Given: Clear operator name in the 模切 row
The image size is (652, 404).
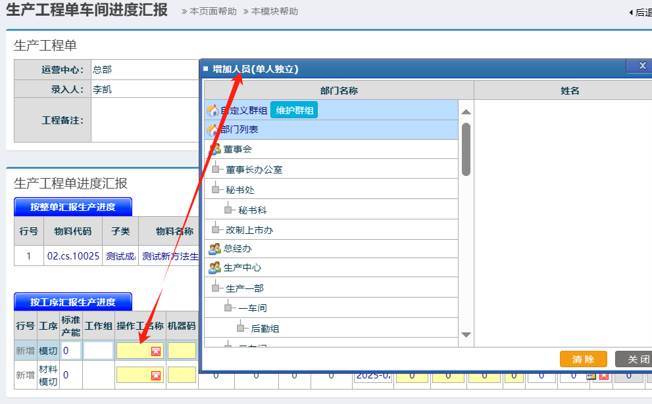Looking at the screenshot, I should tap(156, 351).
